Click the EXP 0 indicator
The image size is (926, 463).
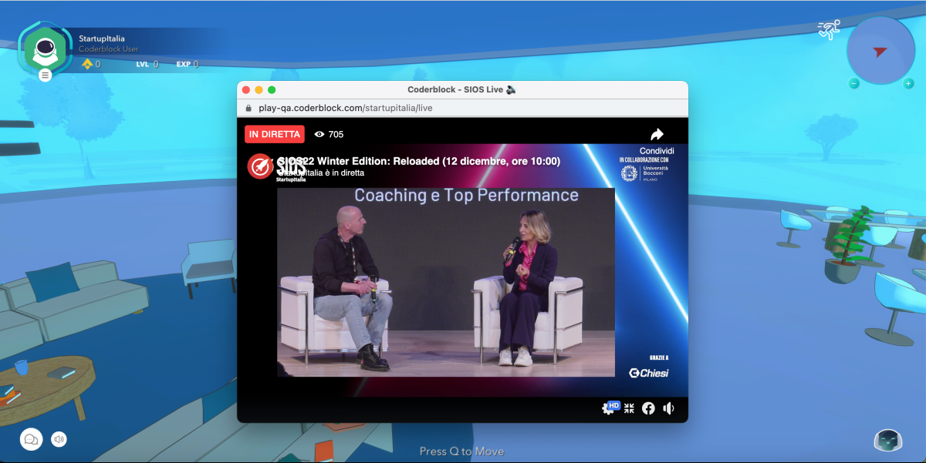(x=188, y=64)
